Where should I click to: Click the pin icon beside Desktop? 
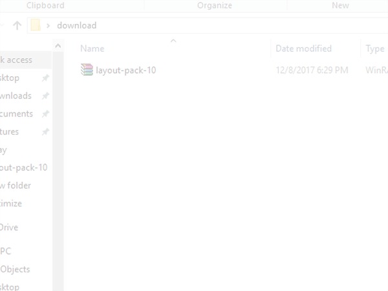pyautogui.click(x=45, y=78)
